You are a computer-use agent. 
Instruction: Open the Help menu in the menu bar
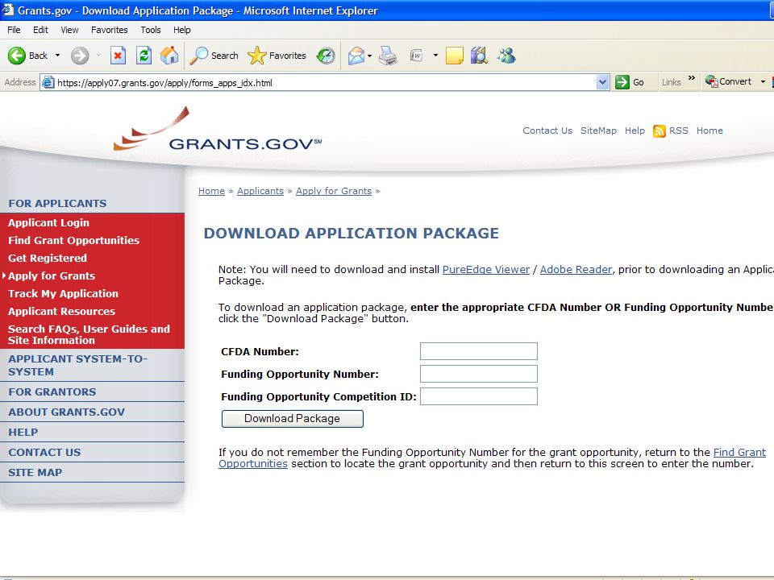click(181, 30)
